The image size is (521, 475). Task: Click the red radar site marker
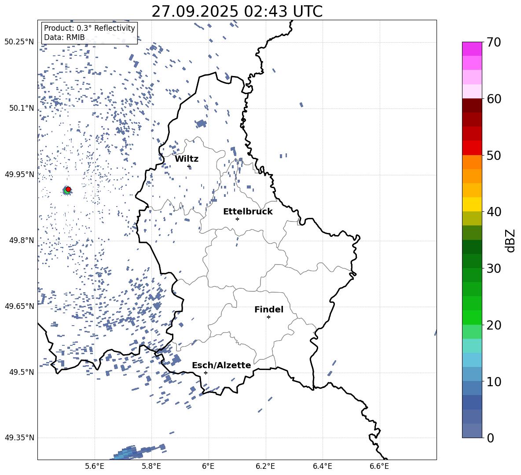(x=68, y=189)
